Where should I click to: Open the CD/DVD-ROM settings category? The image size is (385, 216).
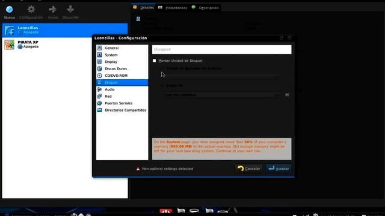(x=122, y=76)
